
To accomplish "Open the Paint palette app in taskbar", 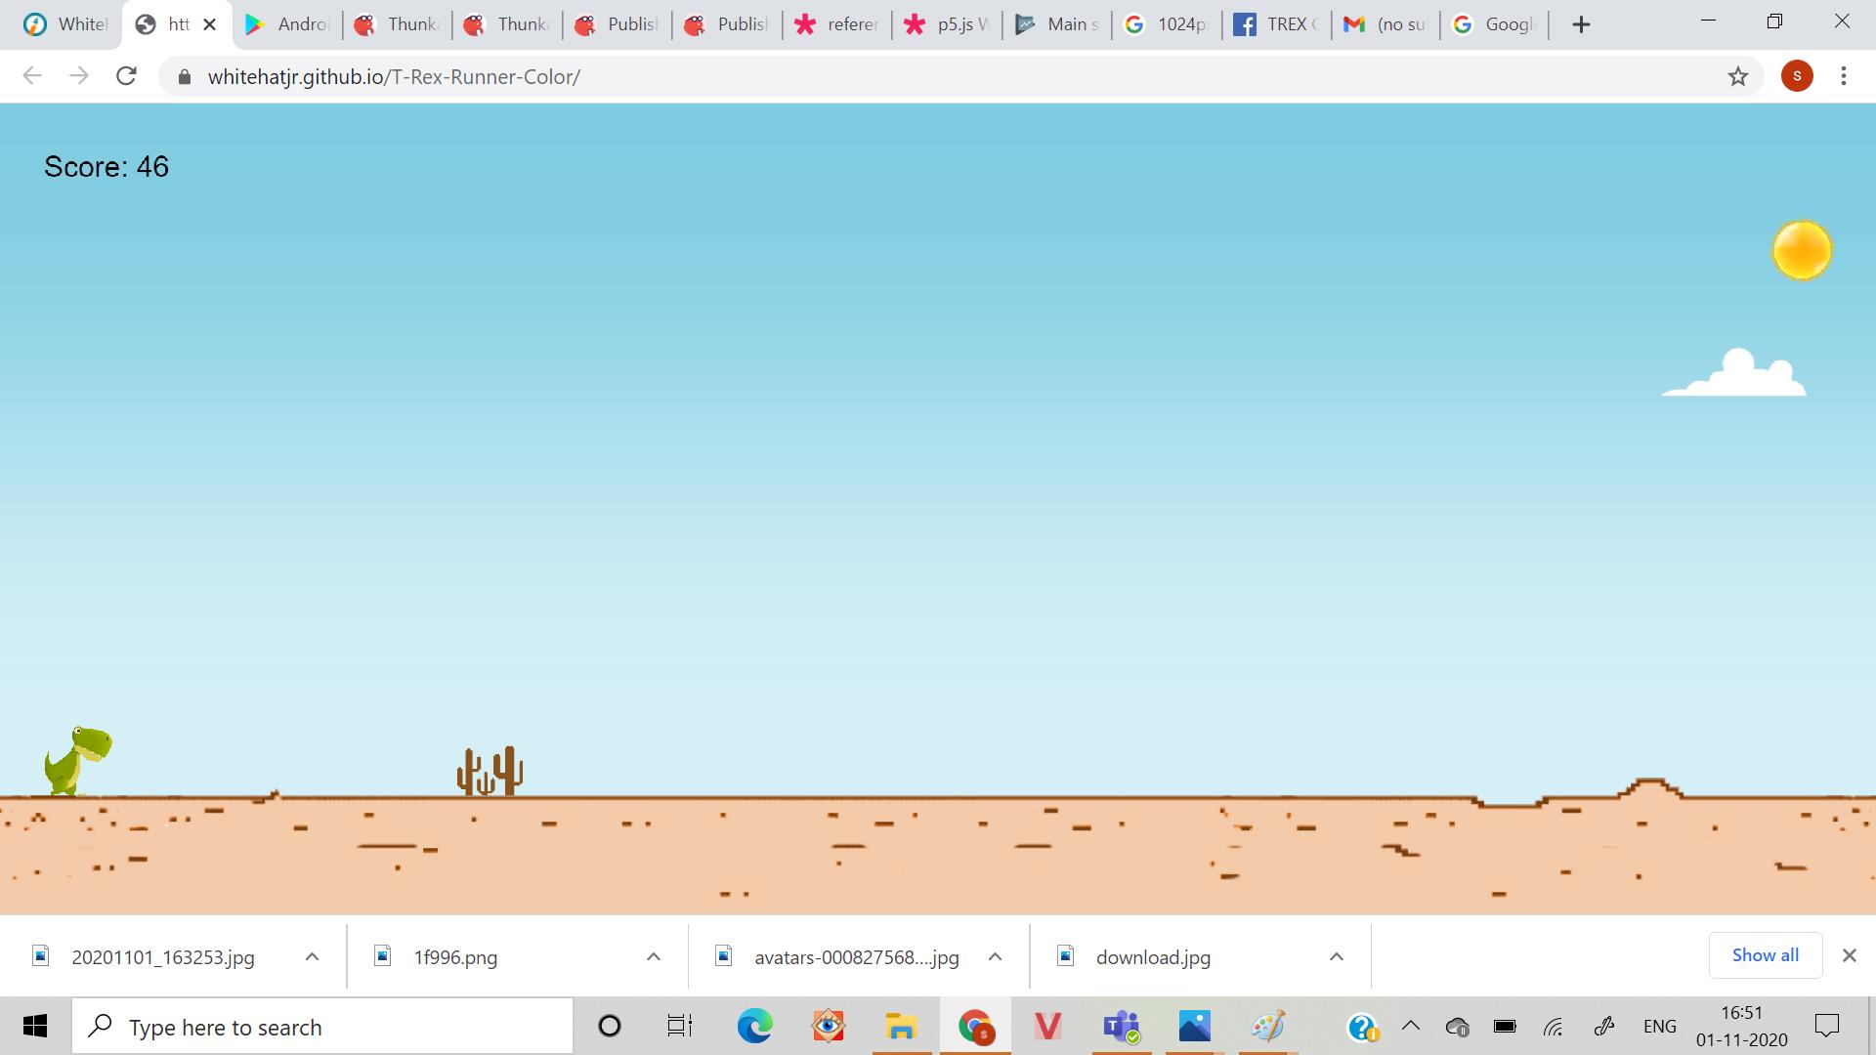I will point(1267,1026).
